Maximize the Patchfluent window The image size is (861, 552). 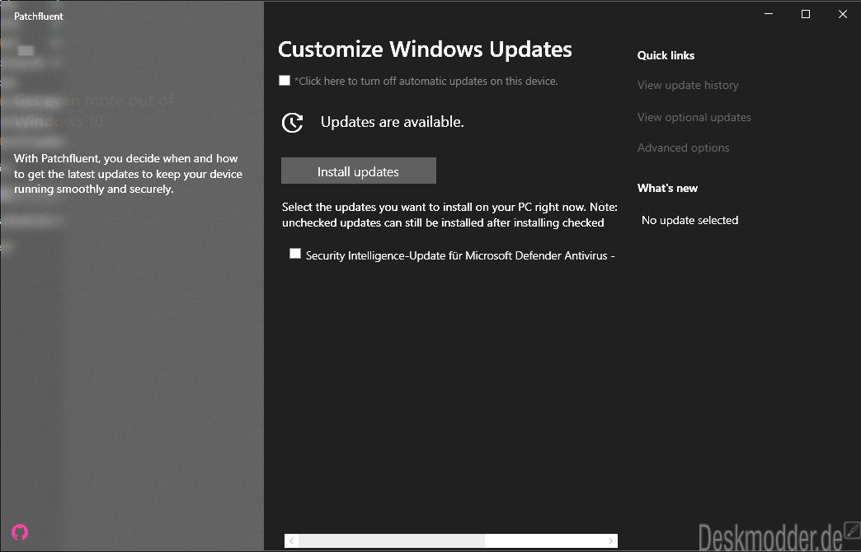pyautogui.click(x=806, y=14)
